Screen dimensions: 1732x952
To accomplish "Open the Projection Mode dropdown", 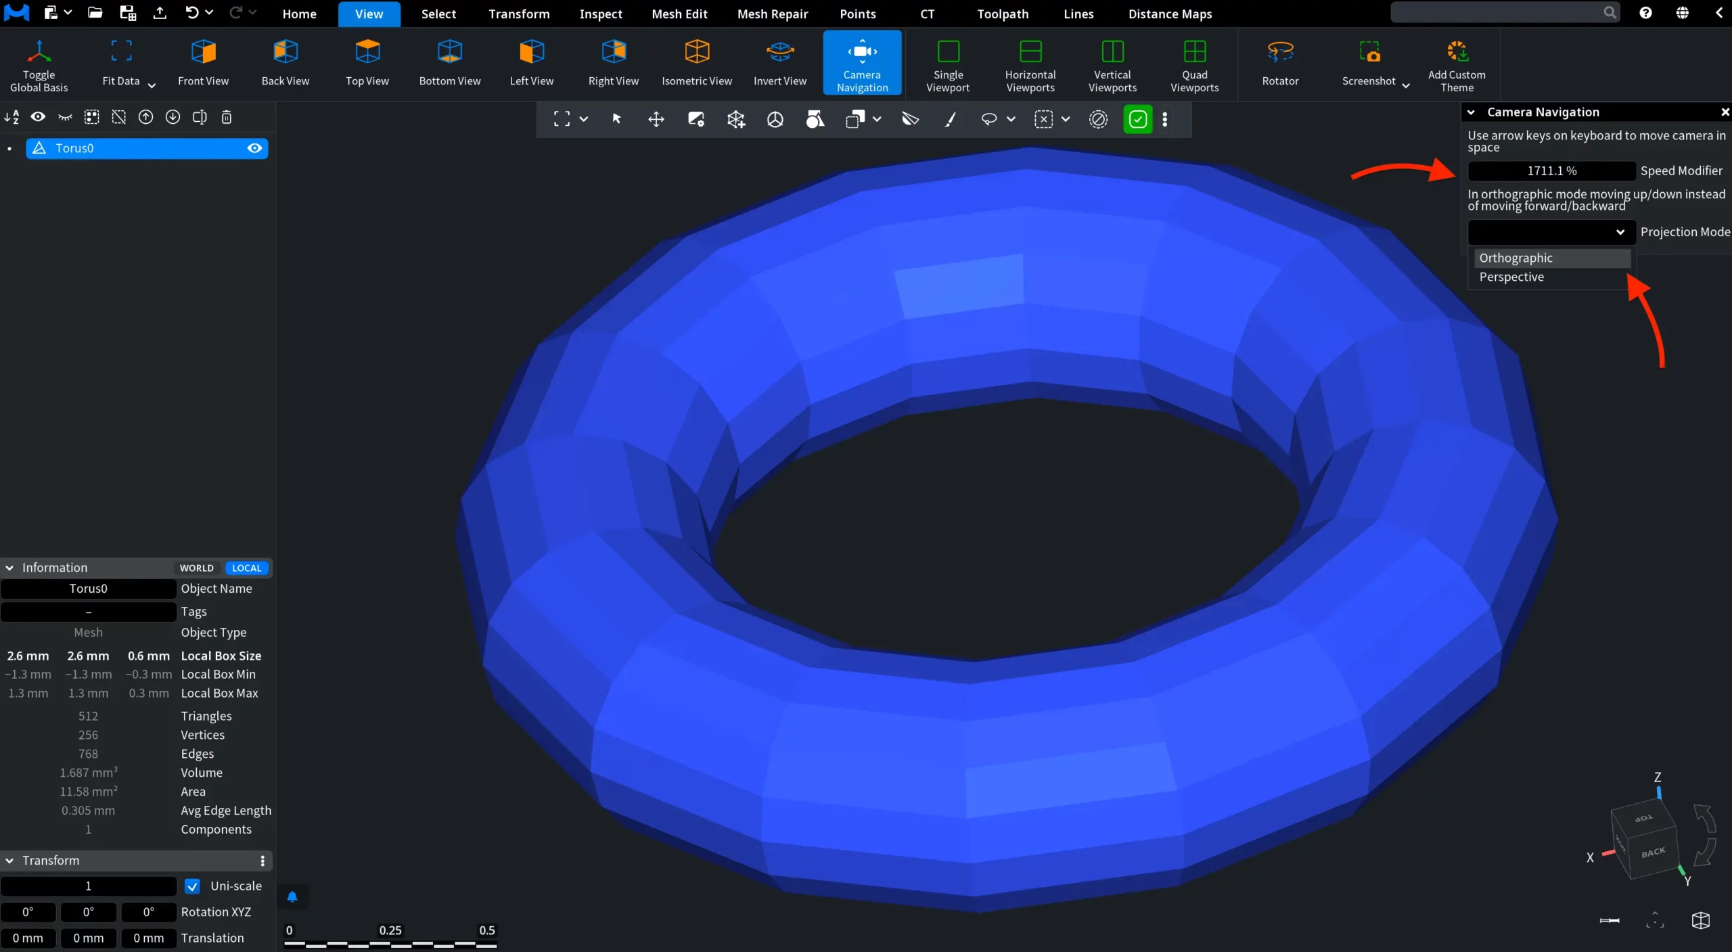I will (x=1551, y=232).
